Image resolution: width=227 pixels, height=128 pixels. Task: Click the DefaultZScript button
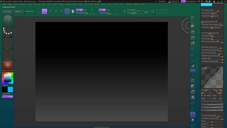point(191,1)
